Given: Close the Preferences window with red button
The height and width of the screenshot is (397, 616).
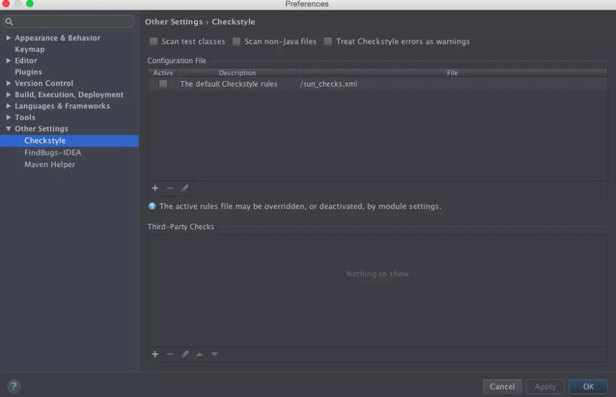Looking at the screenshot, I should tap(6, 4).
